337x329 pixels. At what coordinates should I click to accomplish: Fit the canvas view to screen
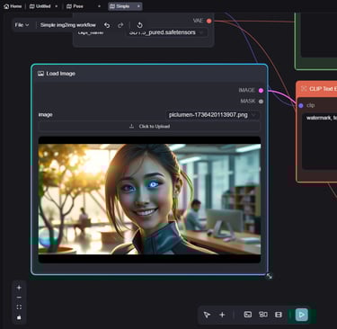tap(19, 307)
